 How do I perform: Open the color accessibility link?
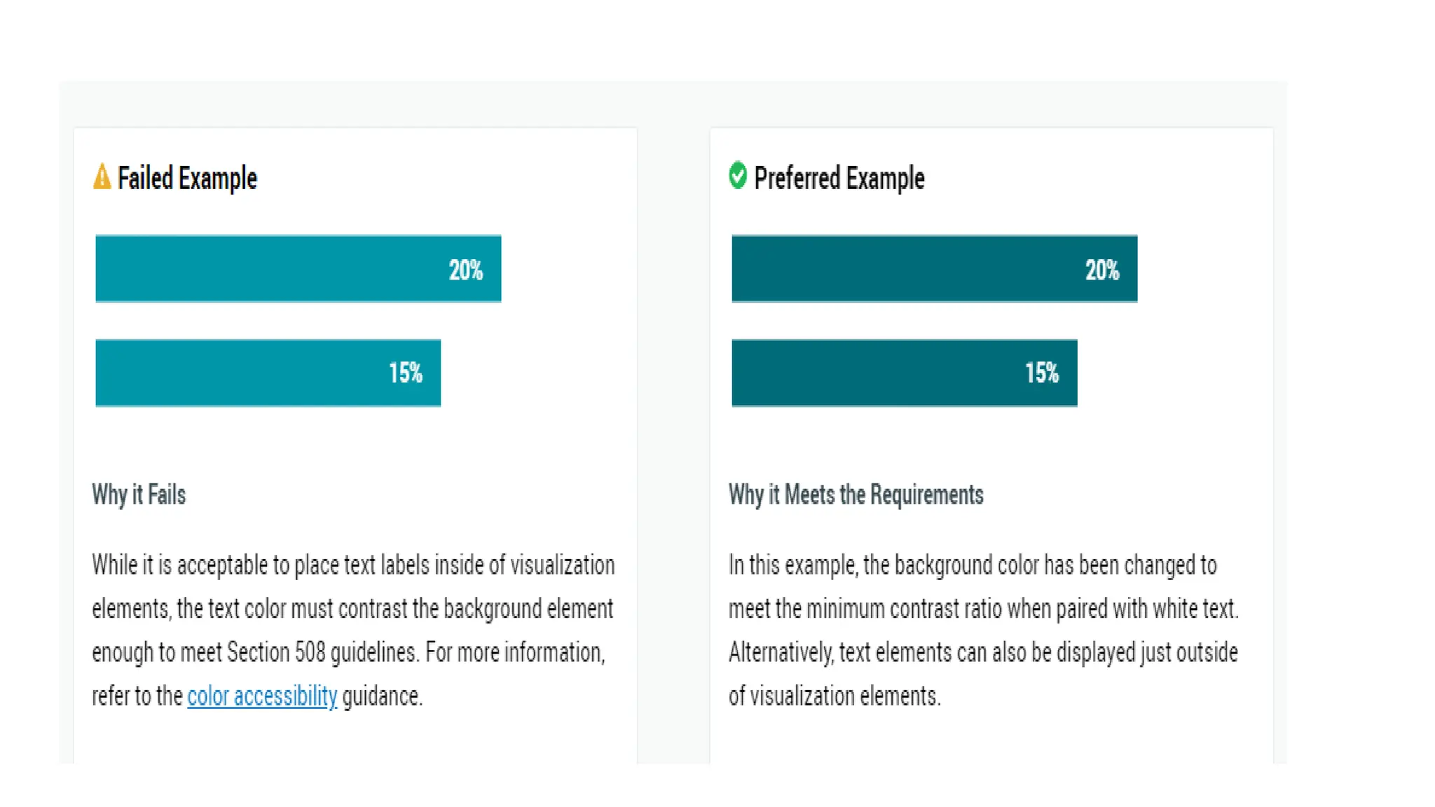[262, 696]
